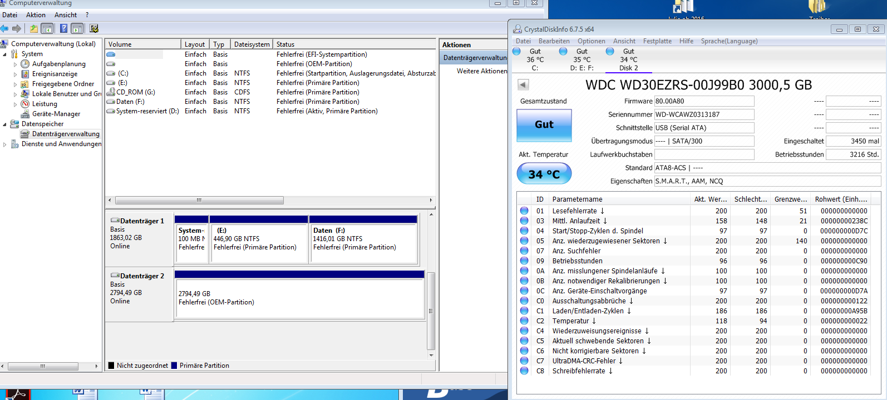The image size is (887, 400).
Task: Expand Dienste und Anwendungen node
Action: click(5, 144)
